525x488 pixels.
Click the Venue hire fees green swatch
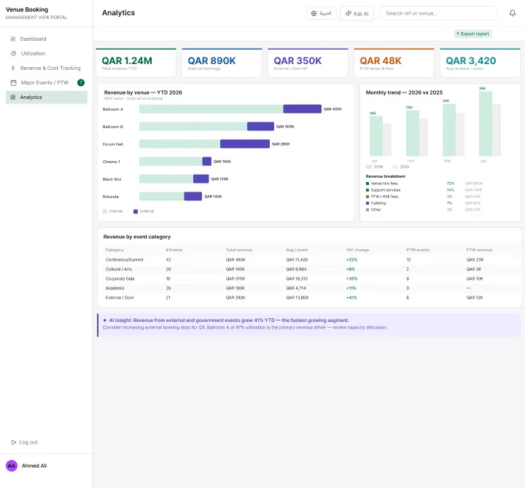pyautogui.click(x=367, y=184)
